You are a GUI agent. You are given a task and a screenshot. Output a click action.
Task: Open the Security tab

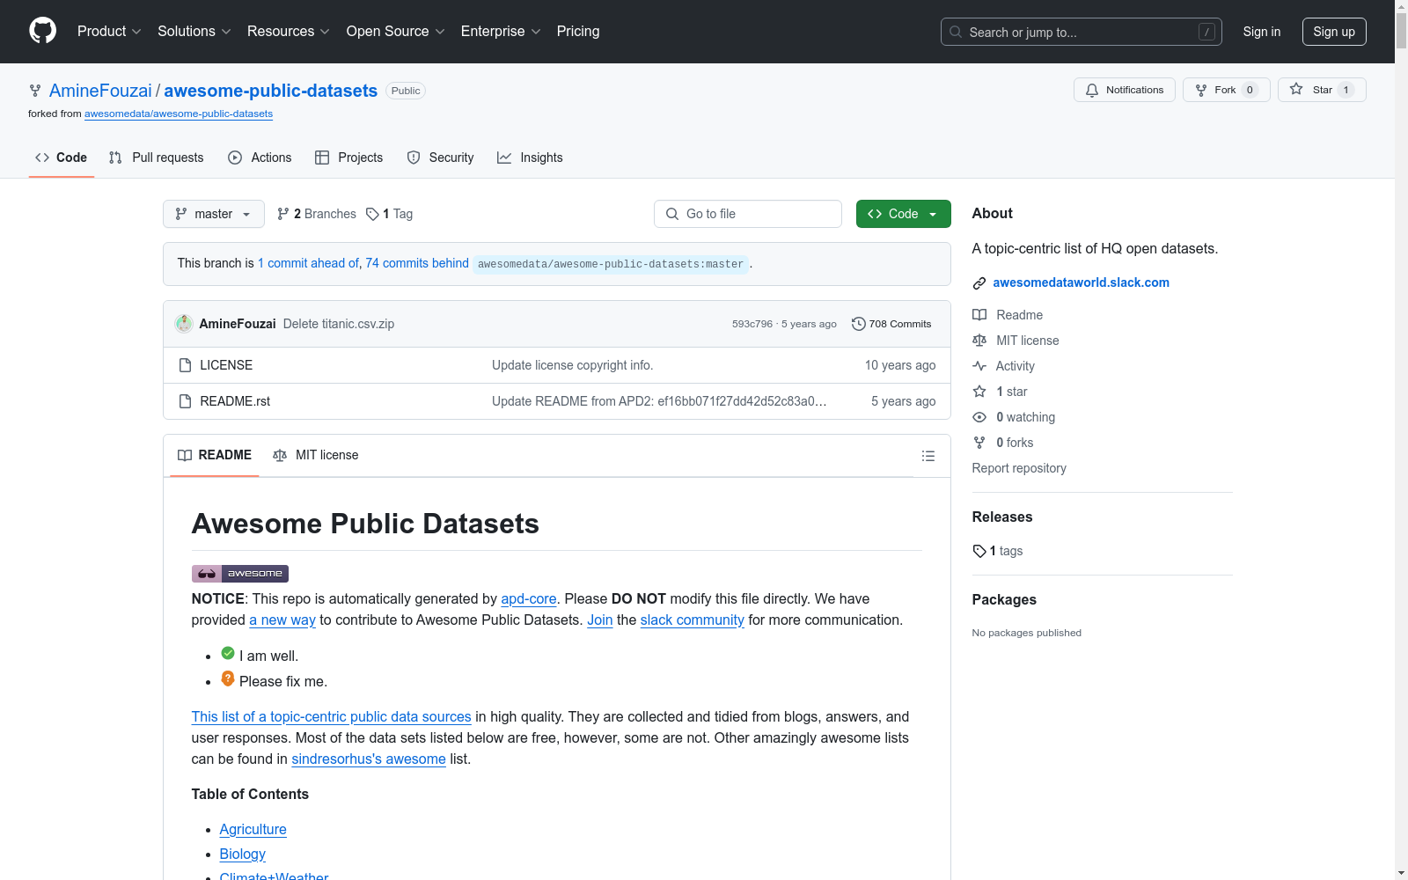click(x=440, y=158)
